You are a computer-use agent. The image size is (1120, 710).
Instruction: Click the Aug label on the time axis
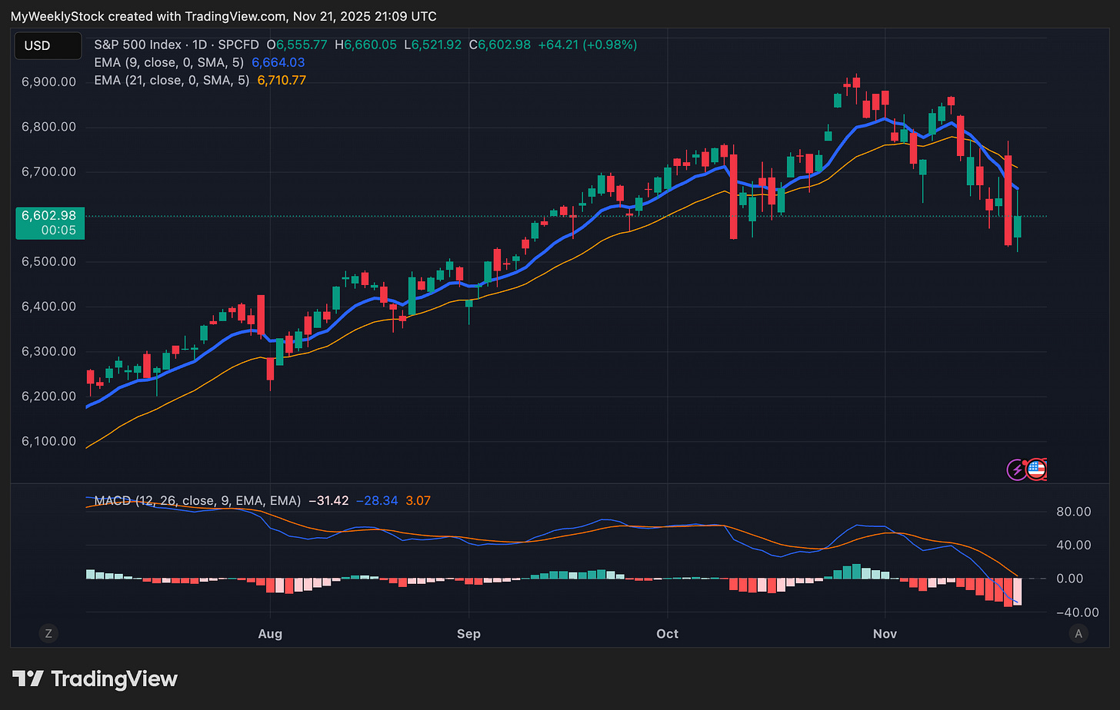270,634
